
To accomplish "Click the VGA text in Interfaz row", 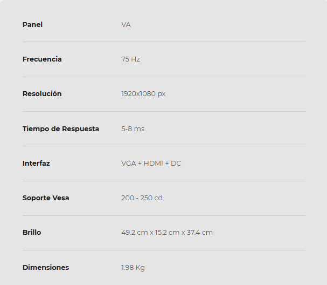I will point(129,163).
